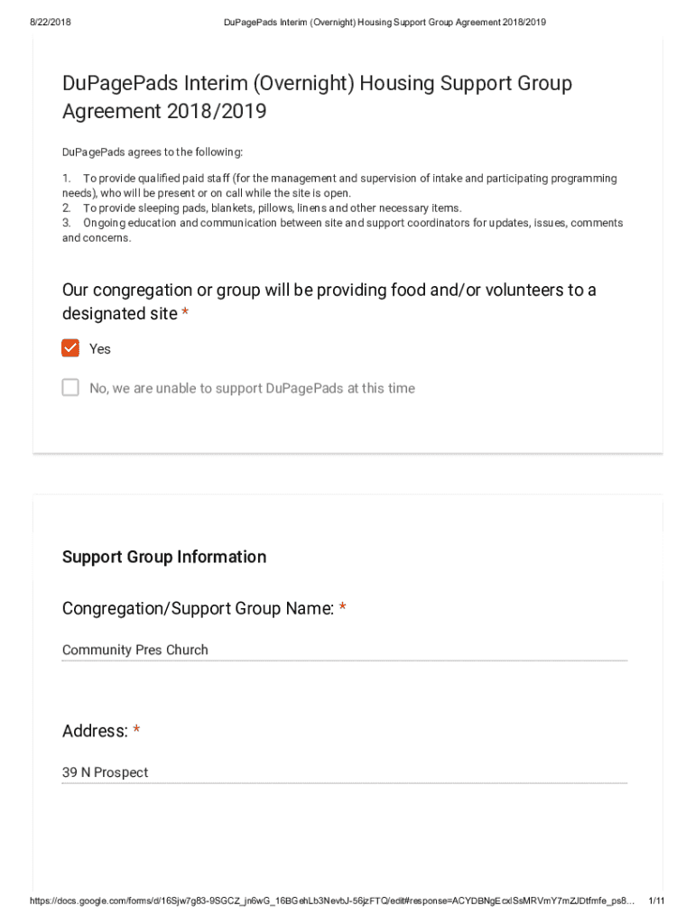Viewport: 695px width, 924px height.
Task: Click the 'Support Group Information' section heading
Action: coord(164,557)
